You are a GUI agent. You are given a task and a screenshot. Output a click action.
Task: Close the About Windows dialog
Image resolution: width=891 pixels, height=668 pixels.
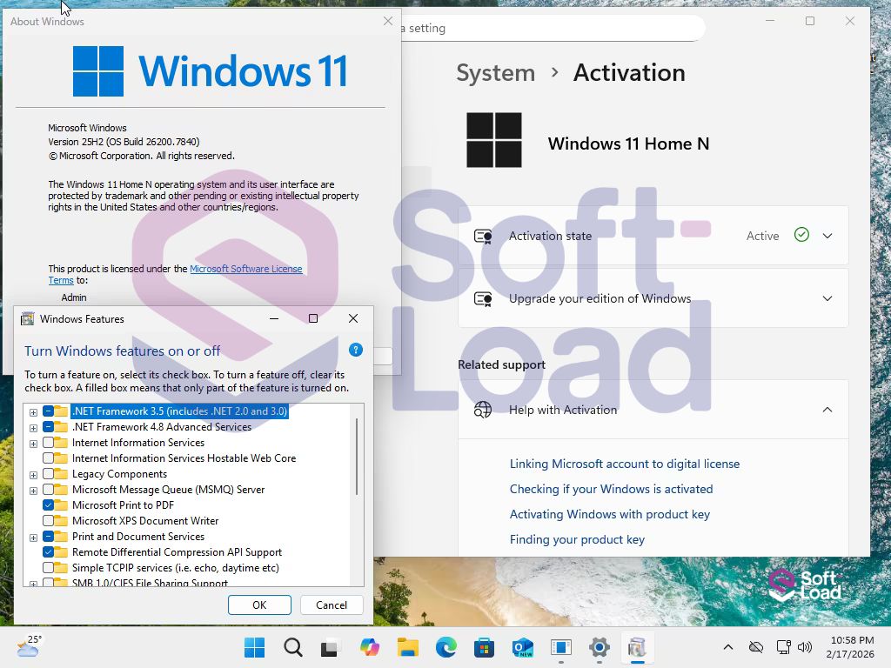tap(388, 21)
